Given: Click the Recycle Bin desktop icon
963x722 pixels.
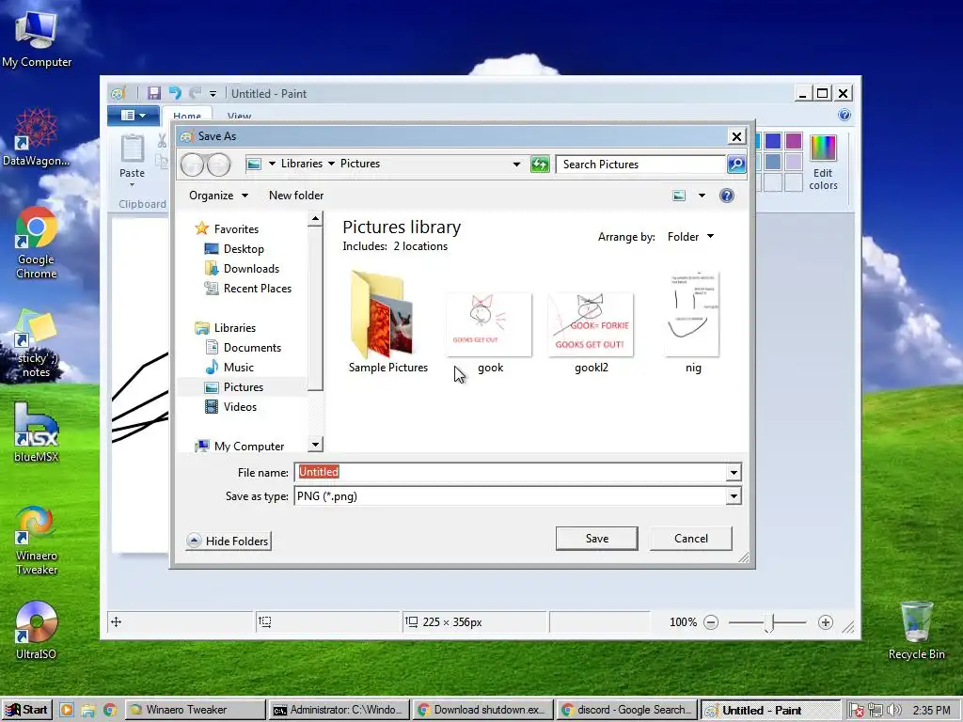Looking at the screenshot, I should [x=916, y=630].
